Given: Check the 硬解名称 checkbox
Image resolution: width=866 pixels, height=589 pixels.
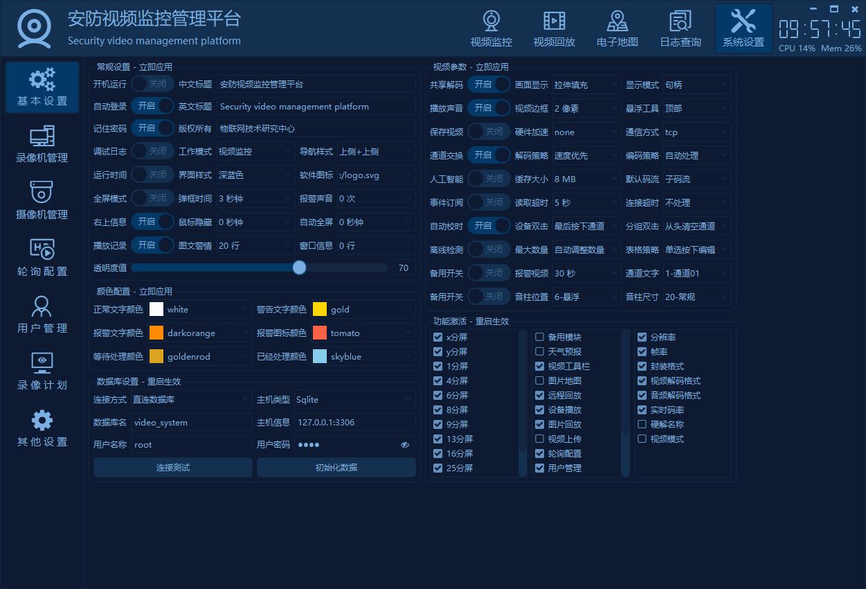Looking at the screenshot, I should coord(642,424).
